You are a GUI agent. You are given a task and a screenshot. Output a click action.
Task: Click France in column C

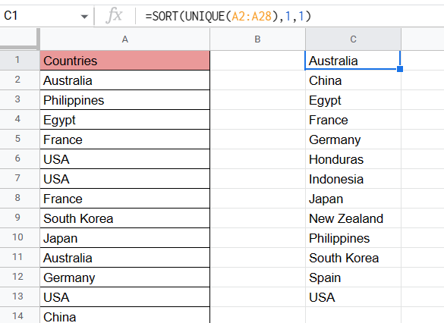click(353, 120)
